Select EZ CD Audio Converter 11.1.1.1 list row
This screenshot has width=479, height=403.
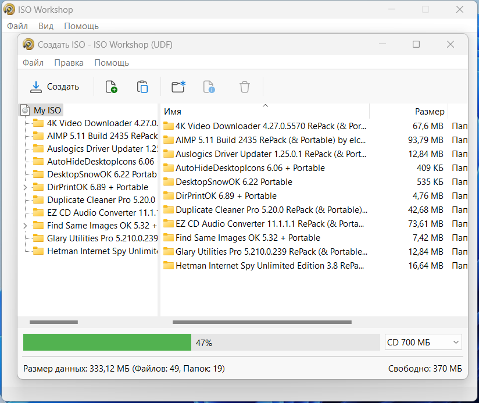(x=314, y=224)
